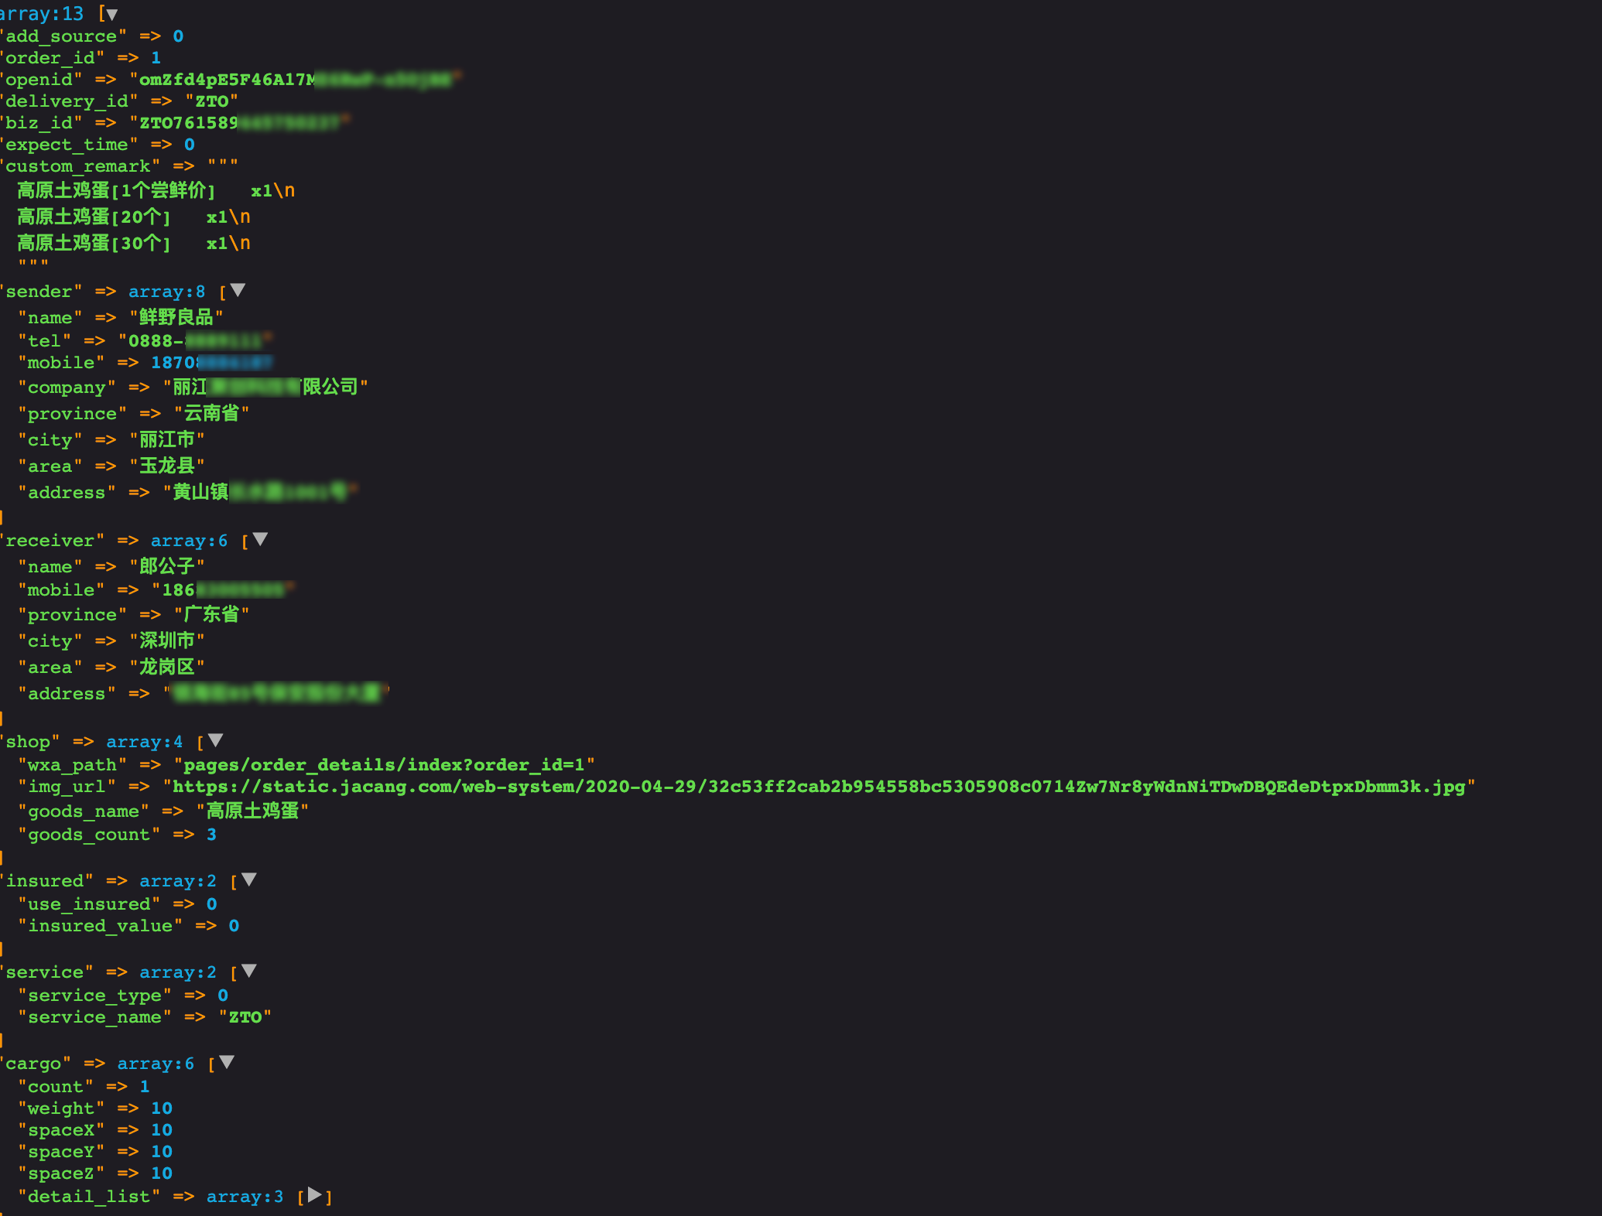Viewport: 1602px width, 1216px height.
Task: Collapse the sender array:8 triangle
Action: click(x=238, y=290)
